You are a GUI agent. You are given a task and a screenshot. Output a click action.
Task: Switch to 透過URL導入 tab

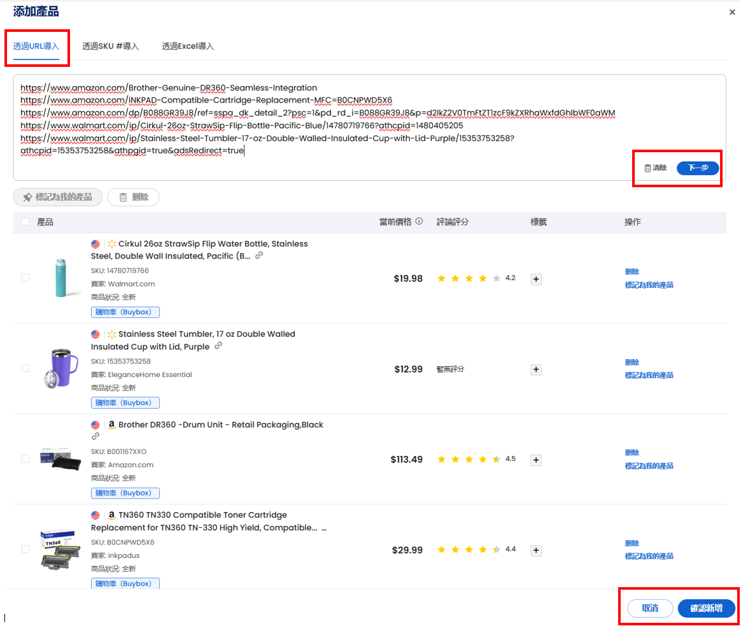36,46
